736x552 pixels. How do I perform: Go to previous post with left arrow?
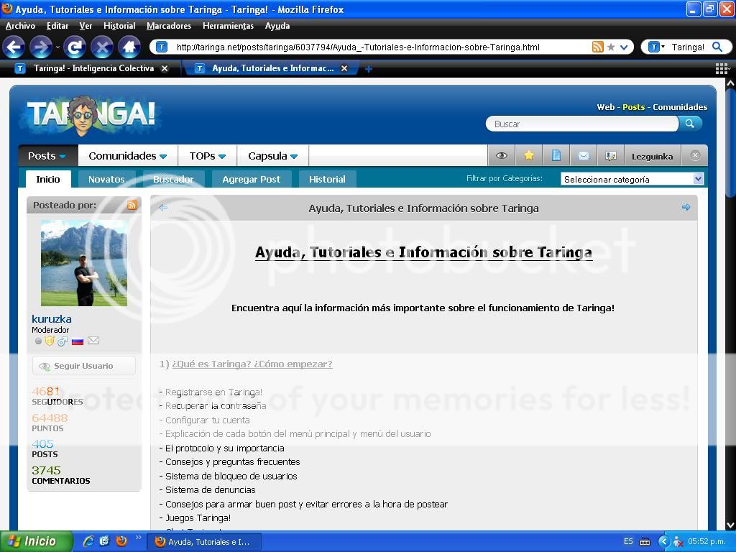[163, 208]
